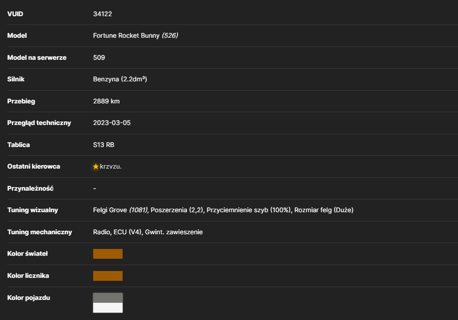Select the server model value 509
The height and width of the screenshot is (320, 458).
click(99, 57)
